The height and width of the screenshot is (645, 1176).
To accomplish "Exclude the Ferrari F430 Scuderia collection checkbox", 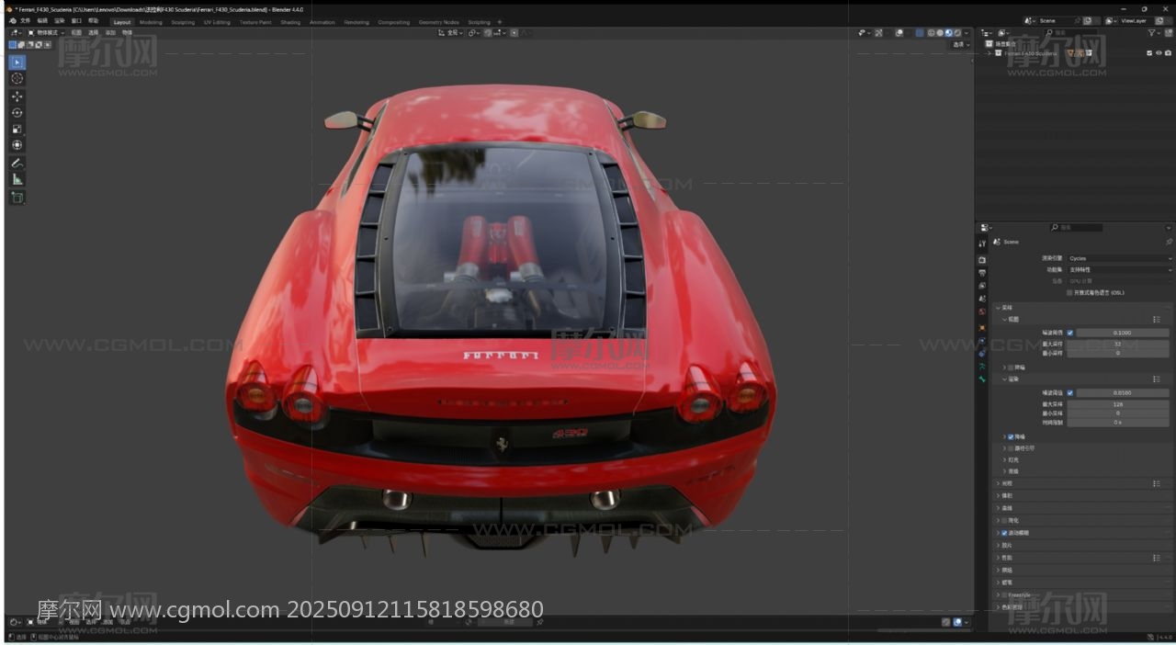I will click(x=1149, y=53).
